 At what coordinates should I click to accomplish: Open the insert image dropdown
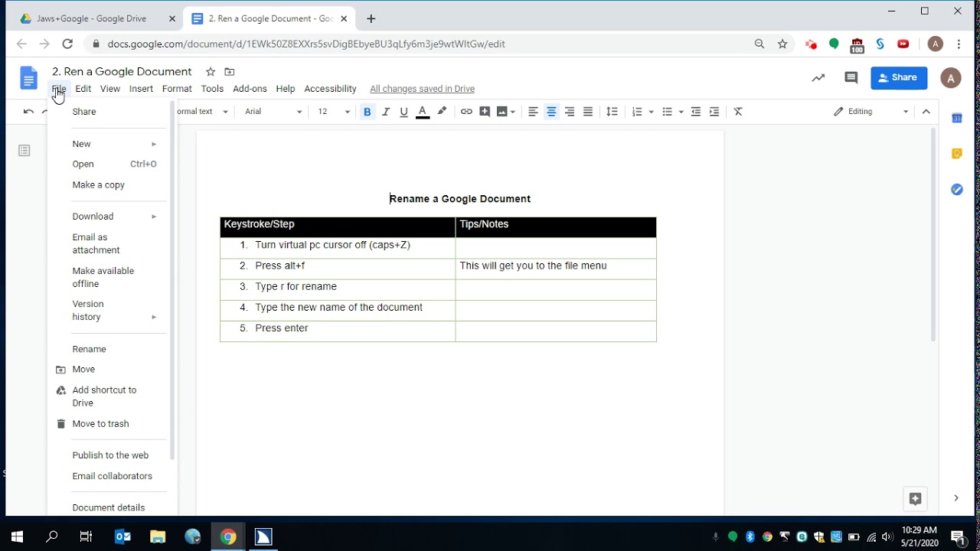coord(506,112)
